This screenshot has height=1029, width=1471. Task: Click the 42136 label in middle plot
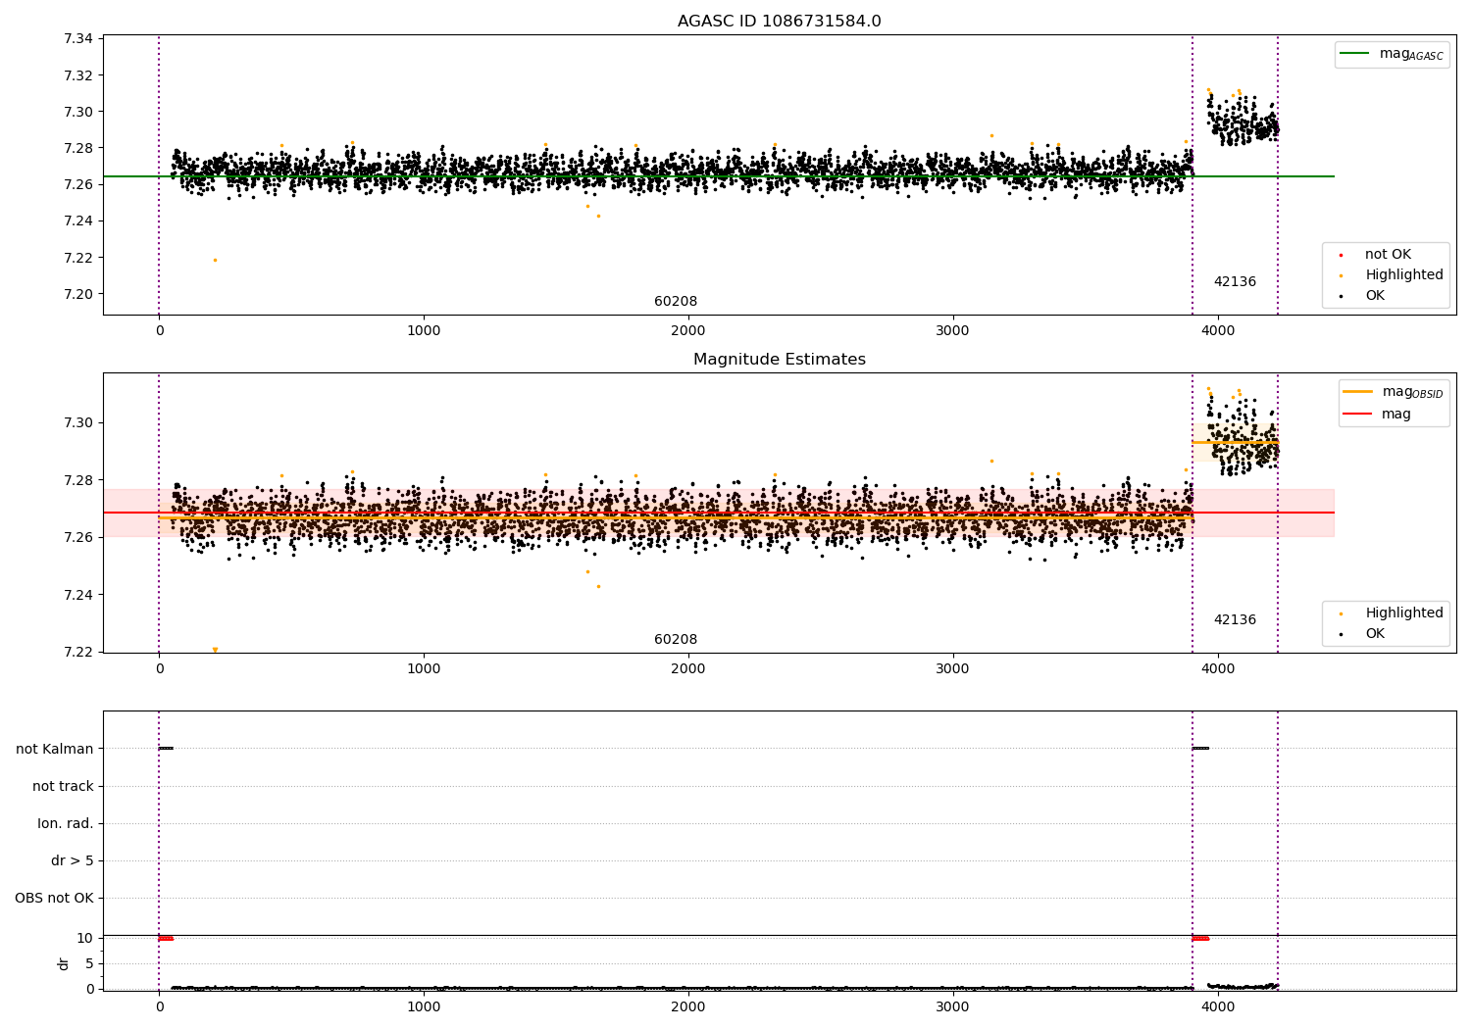click(1235, 620)
